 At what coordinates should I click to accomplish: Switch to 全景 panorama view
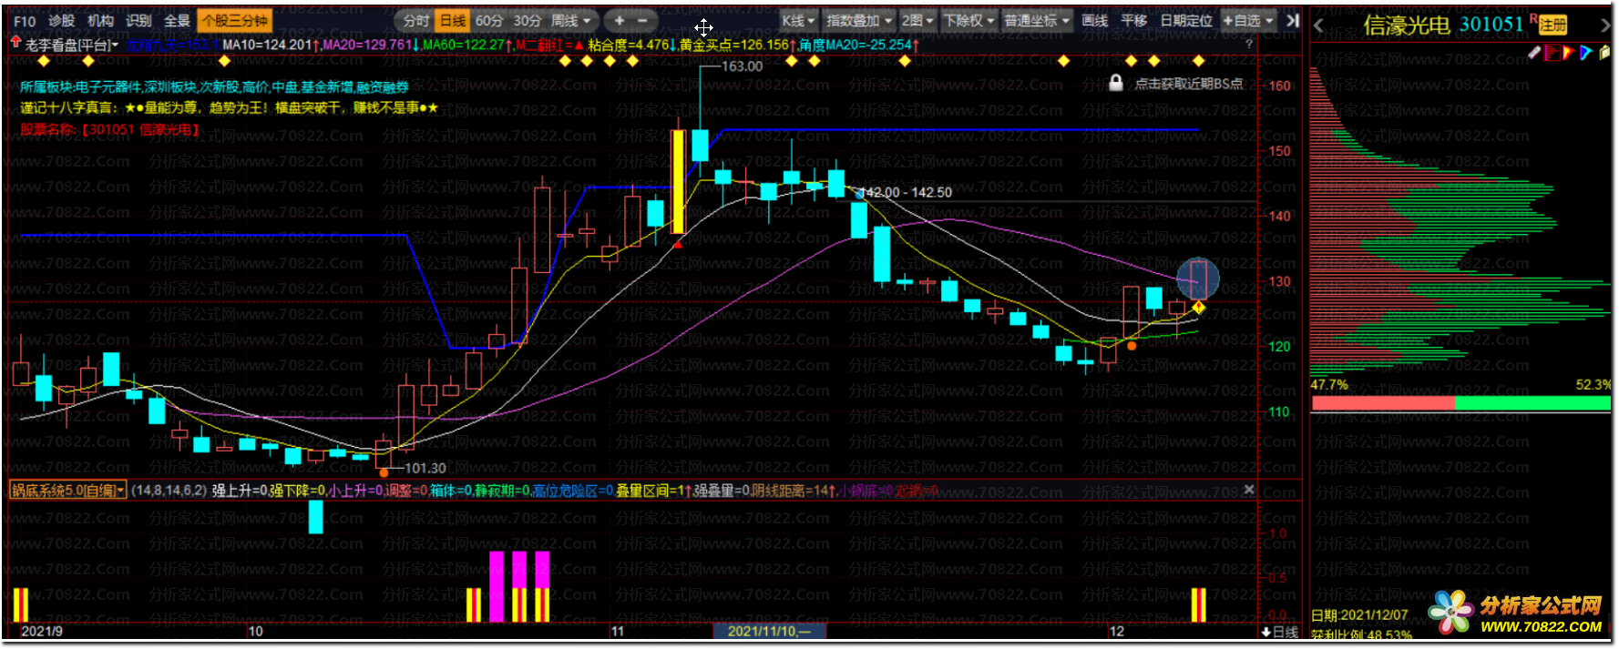[177, 21]
